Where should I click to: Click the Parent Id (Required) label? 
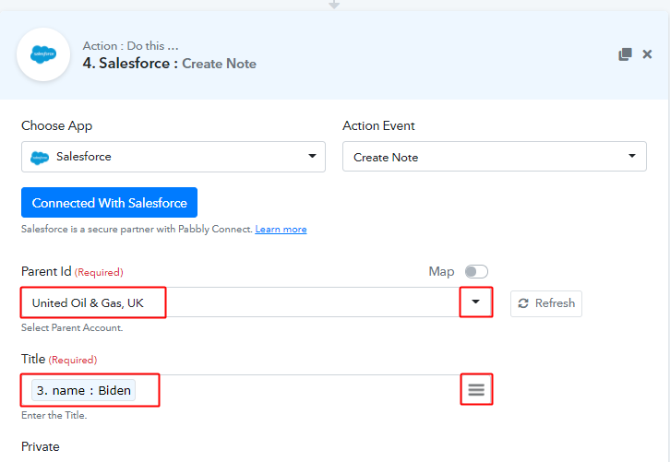coord(72,271)
